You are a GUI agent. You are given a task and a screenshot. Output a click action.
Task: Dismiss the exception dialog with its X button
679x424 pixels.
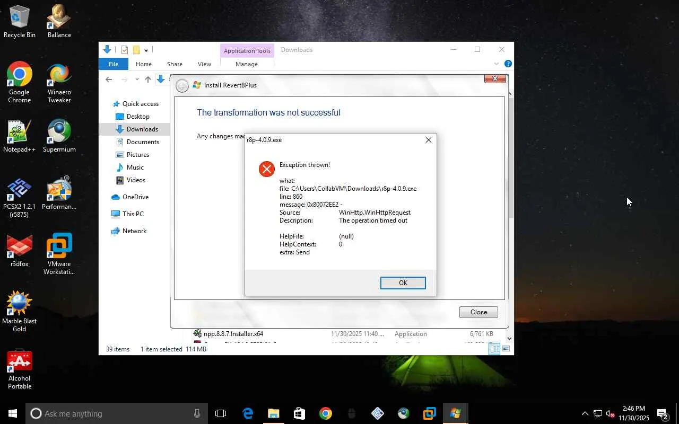(x=429, y=140)
